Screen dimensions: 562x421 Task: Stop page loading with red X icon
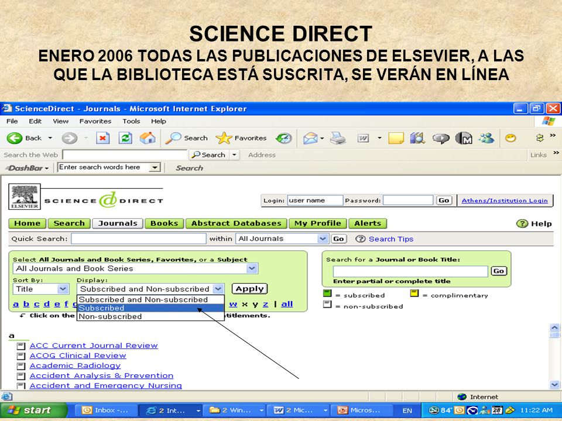(103, 138)
